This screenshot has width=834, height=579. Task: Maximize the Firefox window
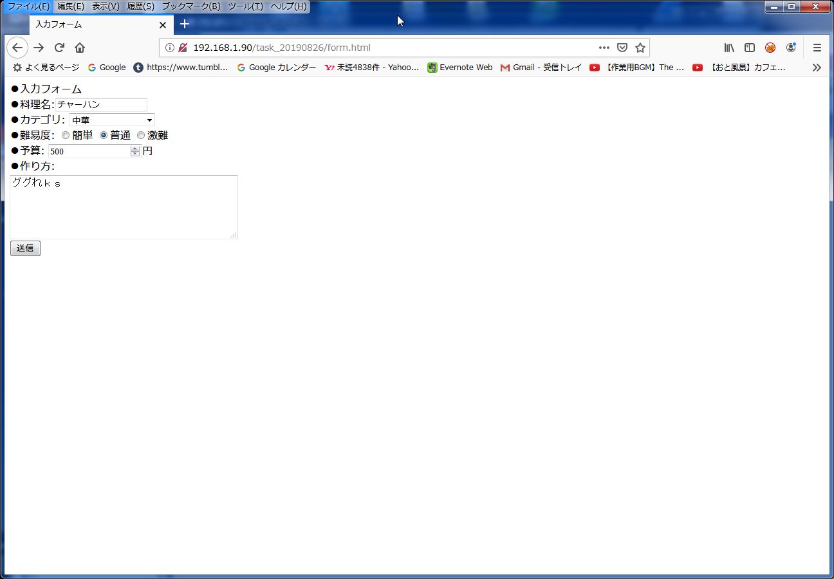(x=792, y=6)
